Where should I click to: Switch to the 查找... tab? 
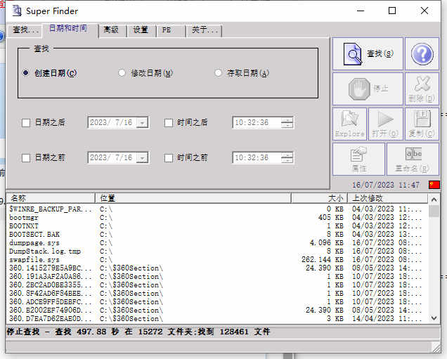(x=25, y=30)
